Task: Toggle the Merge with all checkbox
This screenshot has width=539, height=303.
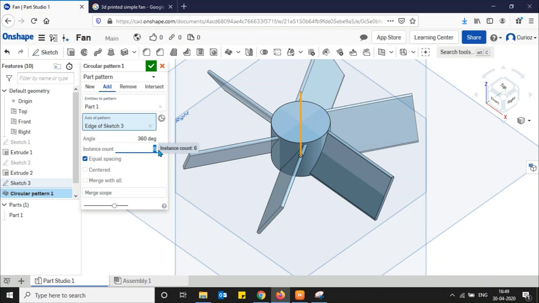Action: click(85, 181)
